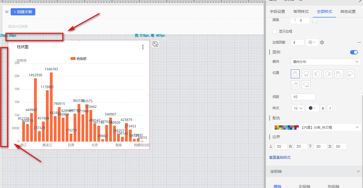363x188 pixels.
Task: Select the first legend position icon
Action: click(x=295, y=74)
